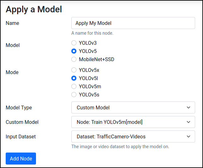This screenshot has width=203, height=168.
Task: Choose the MobileNet+SSD model radio button
Action: (74, 59)
